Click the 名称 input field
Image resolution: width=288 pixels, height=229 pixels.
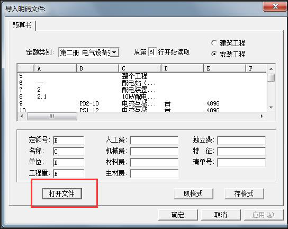click(68, 152)
